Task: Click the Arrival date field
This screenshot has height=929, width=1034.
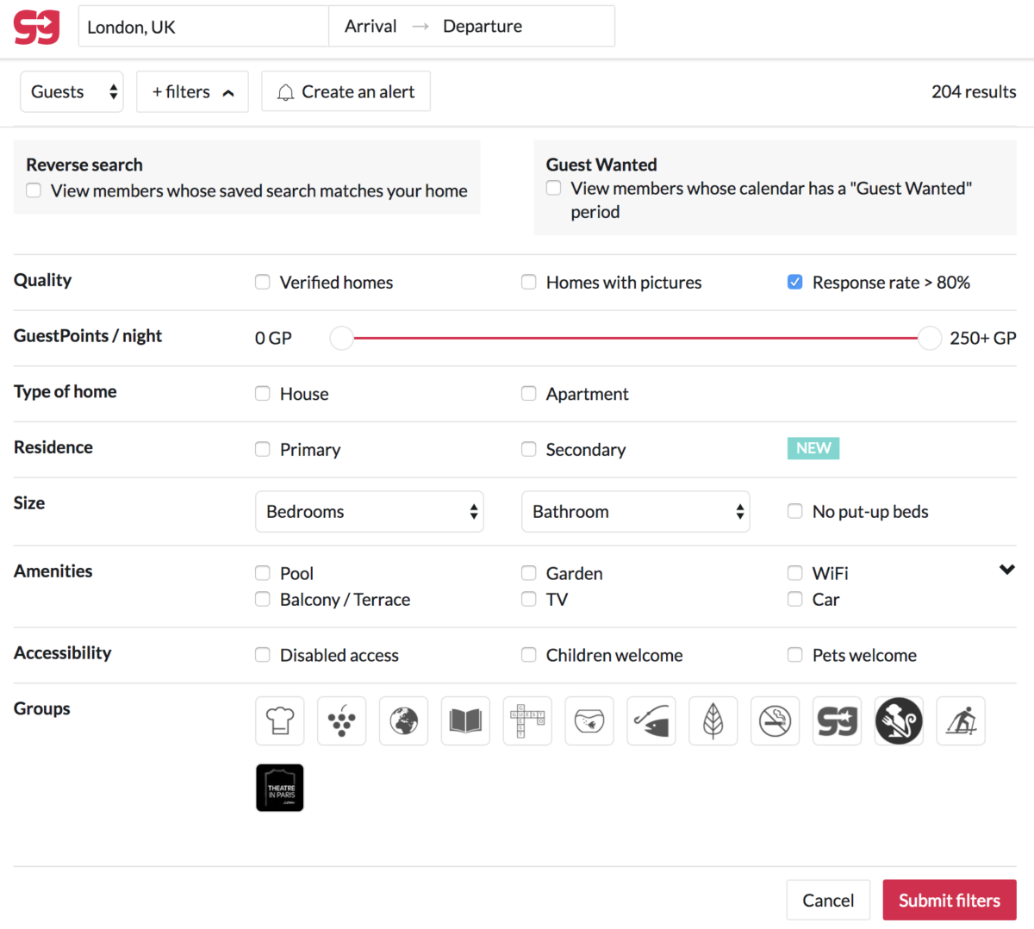Action: 371,27
